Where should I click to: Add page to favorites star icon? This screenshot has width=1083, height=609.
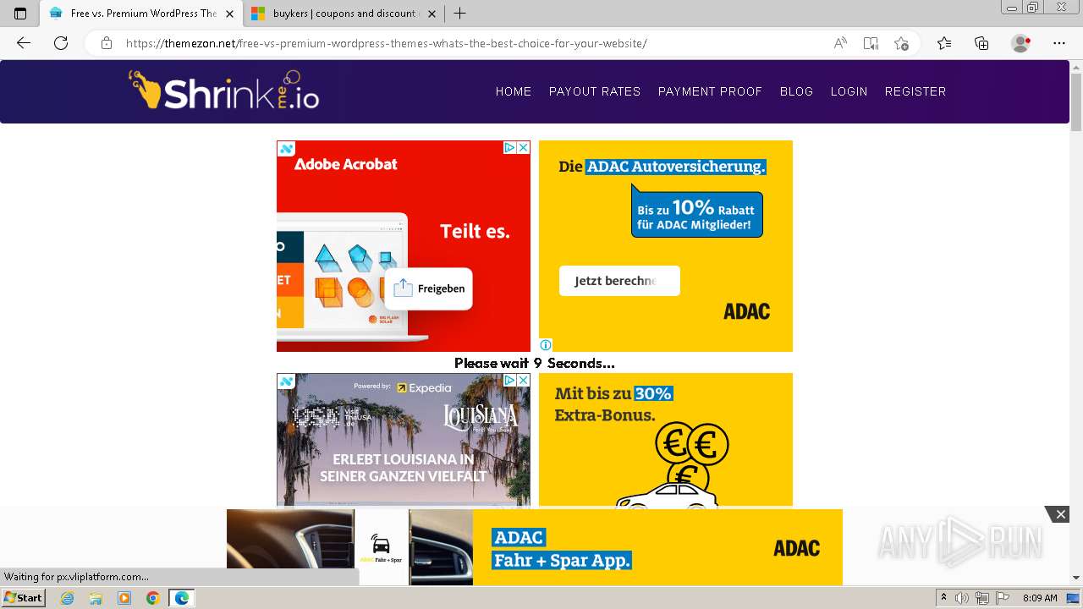point(901,43)
